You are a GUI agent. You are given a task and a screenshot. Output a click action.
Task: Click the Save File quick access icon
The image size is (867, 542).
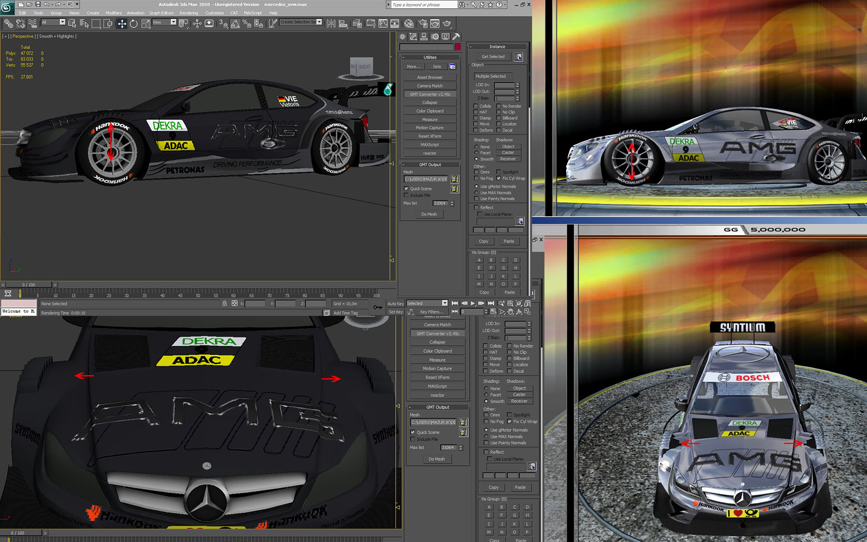coord(38,4)
